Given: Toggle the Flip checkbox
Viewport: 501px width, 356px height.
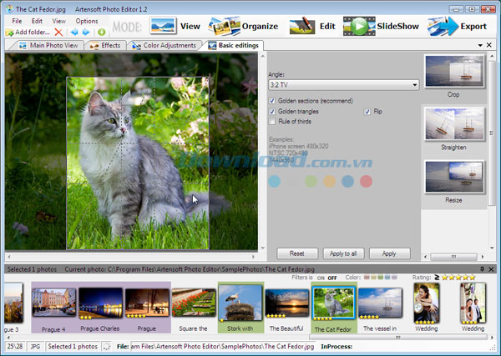Looking at the screenshot, I should tap(367, 111).
